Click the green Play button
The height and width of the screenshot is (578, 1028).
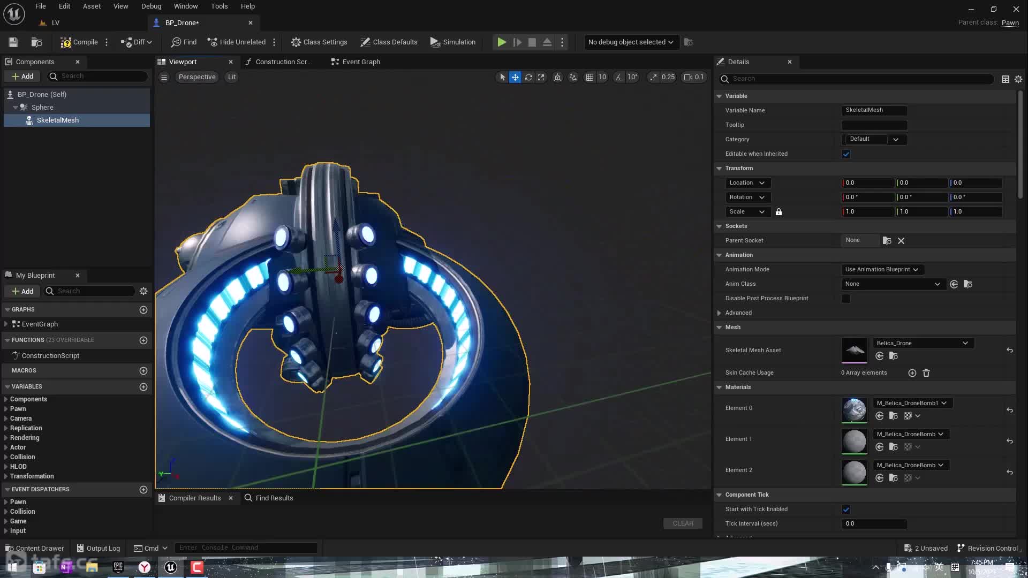pos(502,42)
